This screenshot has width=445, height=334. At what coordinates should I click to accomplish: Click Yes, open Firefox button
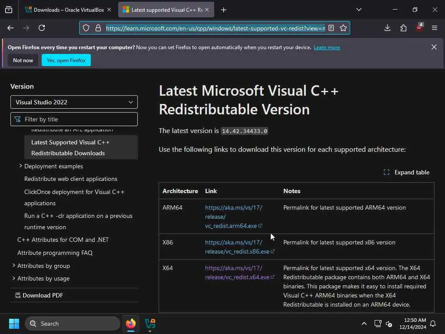coord(66,60)
